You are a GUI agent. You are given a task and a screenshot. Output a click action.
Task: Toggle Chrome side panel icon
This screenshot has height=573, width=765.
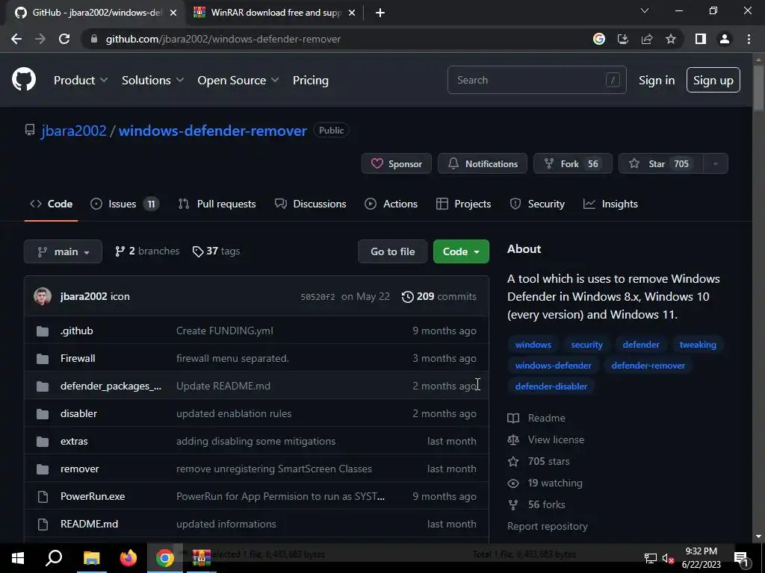701,39
